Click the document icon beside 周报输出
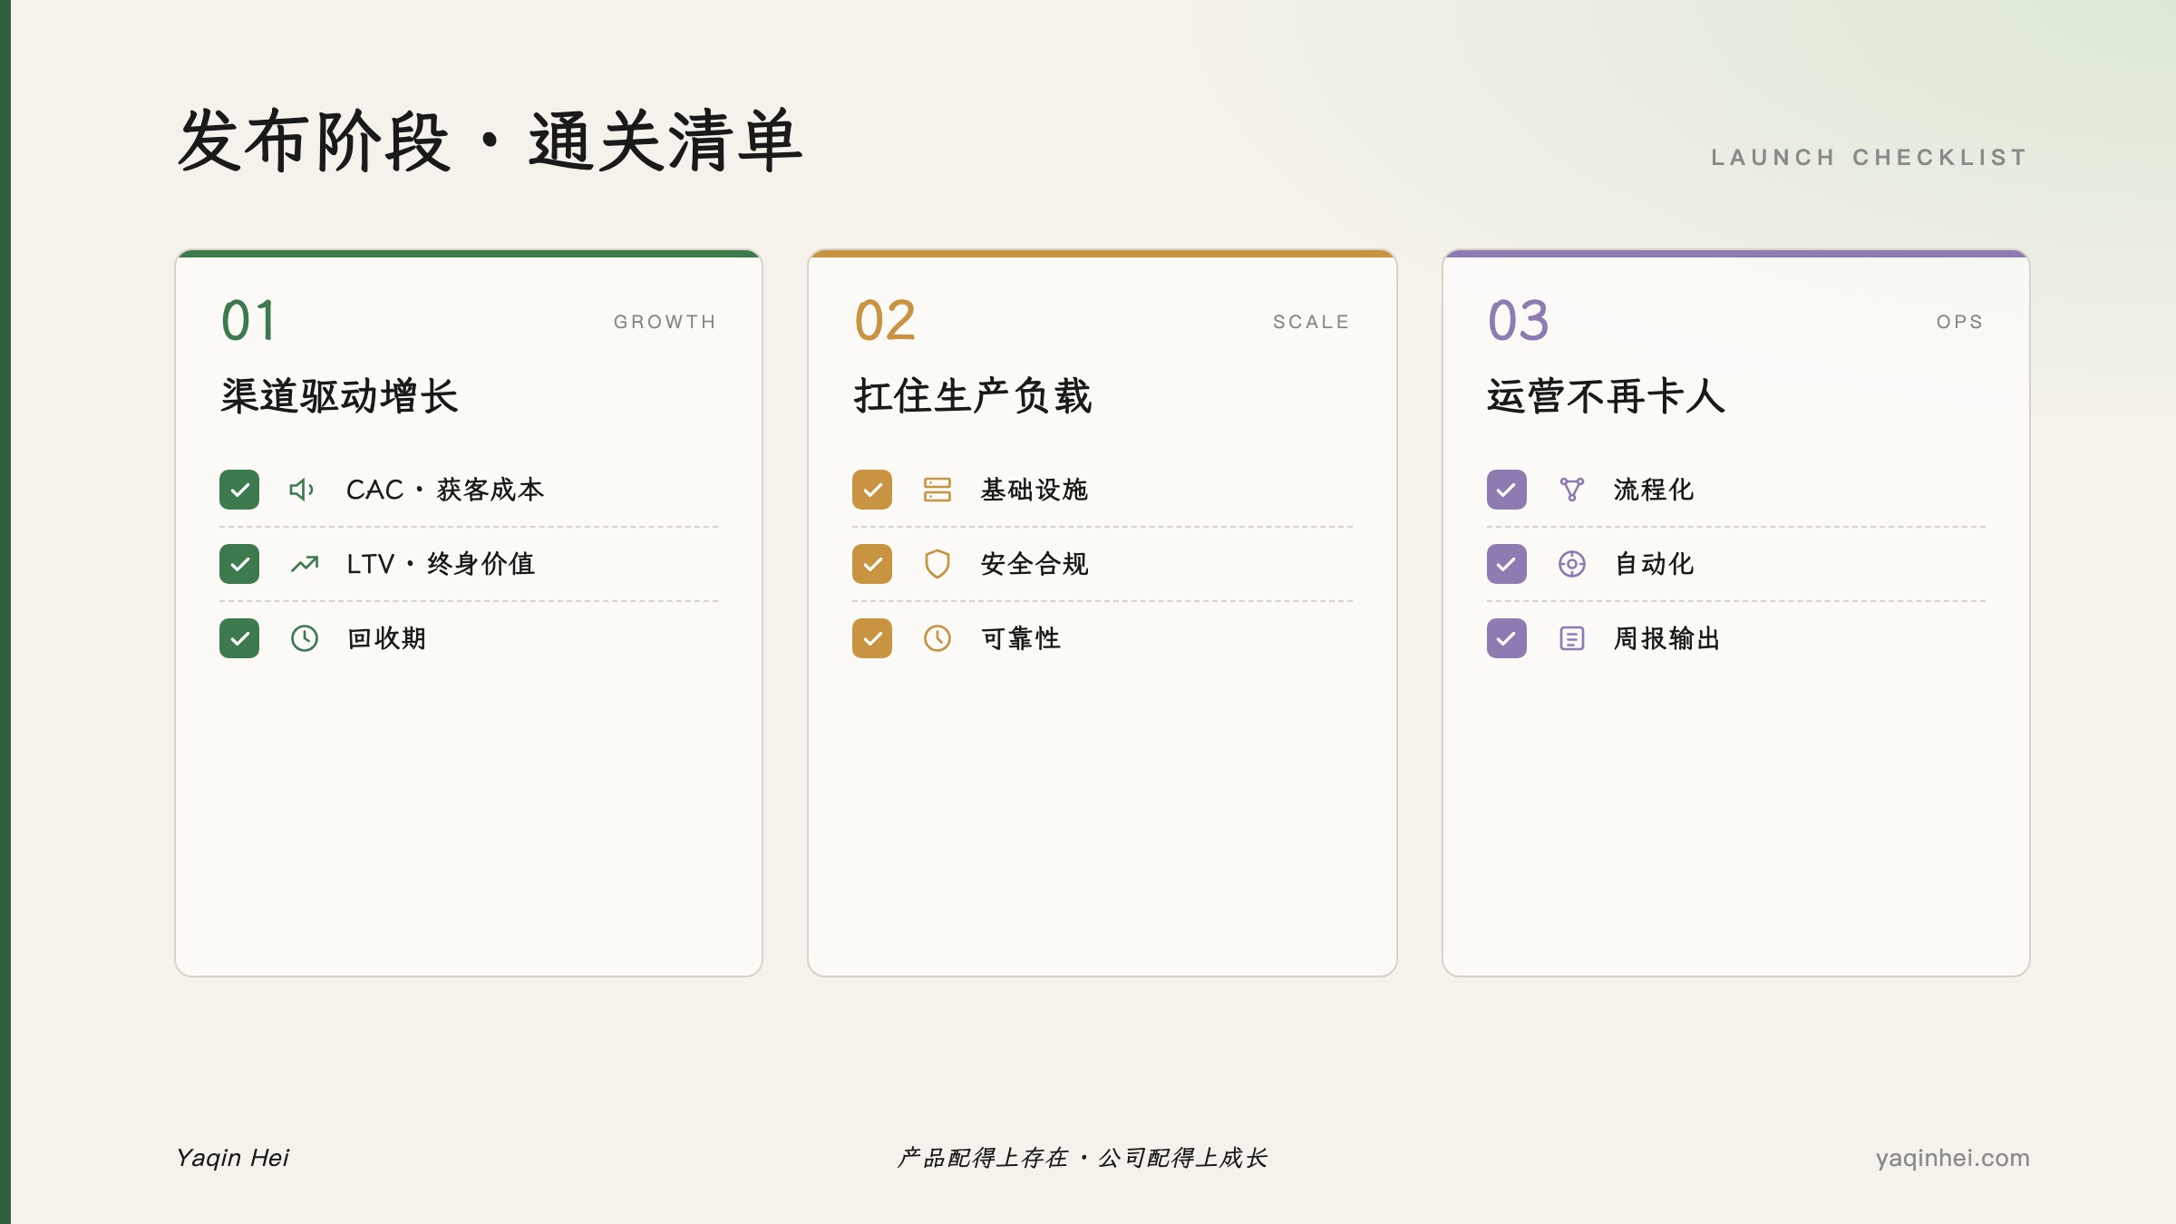 point(1572,638)
